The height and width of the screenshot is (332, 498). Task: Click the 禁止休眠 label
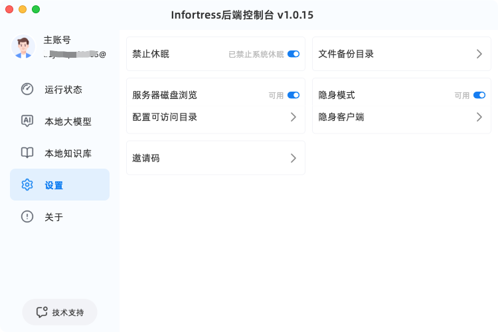[x=151, y=54]
